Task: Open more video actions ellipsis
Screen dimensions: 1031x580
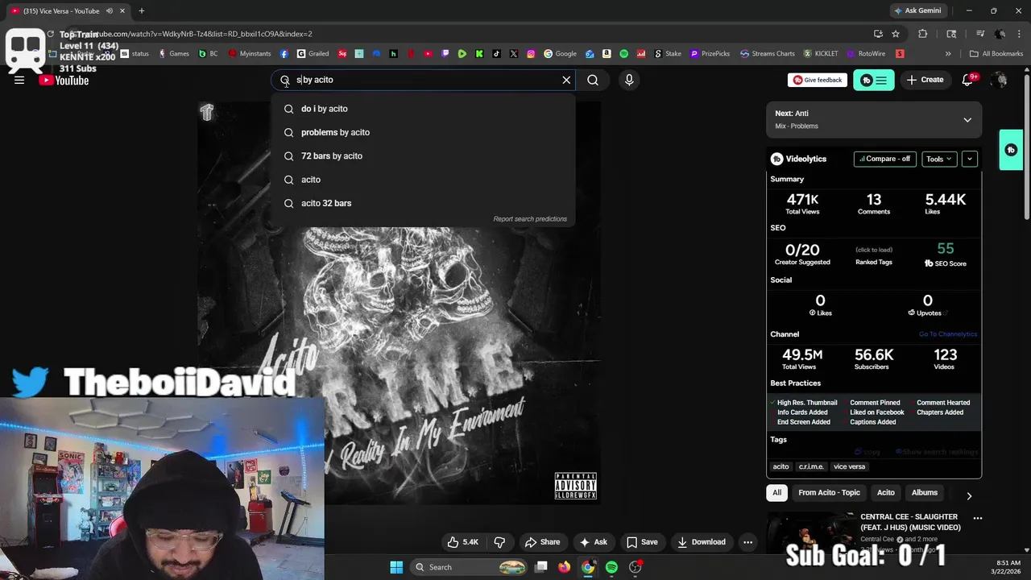Action: (747, 542)
